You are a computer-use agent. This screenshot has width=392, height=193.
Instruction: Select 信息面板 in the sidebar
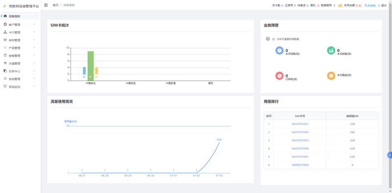tap(20, 16)
